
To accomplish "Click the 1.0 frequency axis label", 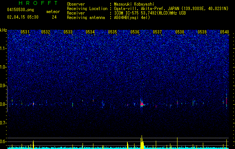I will click(3, 67).
